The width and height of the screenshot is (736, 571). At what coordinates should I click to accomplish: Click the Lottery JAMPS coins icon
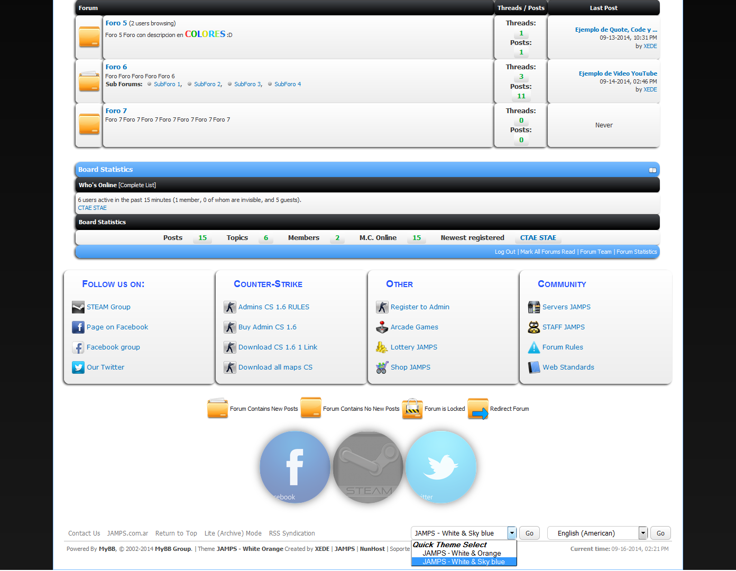point(382,347)
